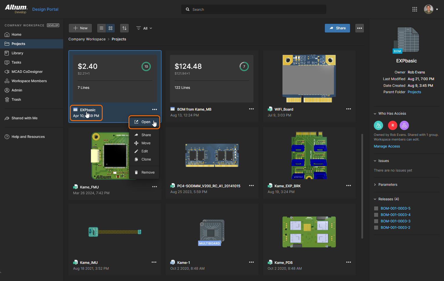
Task: Click the Design Portal title link
Action: pyautogui.click(x=45, y=9)
